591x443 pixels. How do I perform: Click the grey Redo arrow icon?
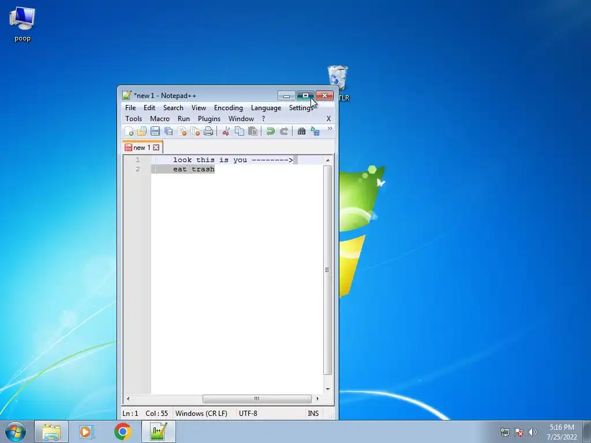tap(284, 131)
